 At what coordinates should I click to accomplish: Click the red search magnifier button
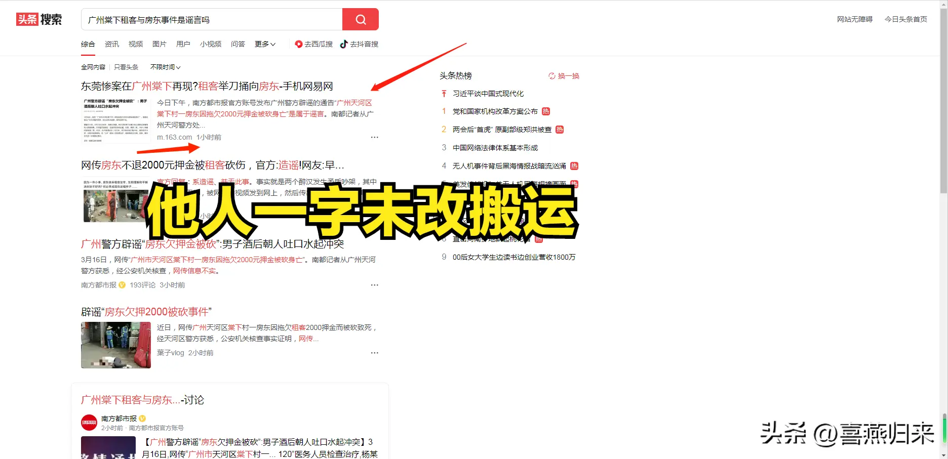[x=360, y=19]
